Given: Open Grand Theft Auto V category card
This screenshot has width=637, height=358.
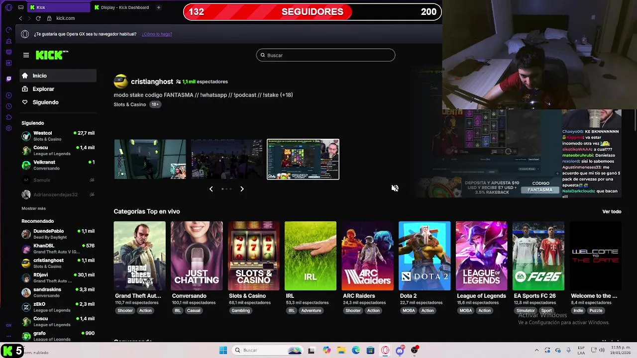Looking at the screenshot, I should pyautogui.click(x=139, y=256).
